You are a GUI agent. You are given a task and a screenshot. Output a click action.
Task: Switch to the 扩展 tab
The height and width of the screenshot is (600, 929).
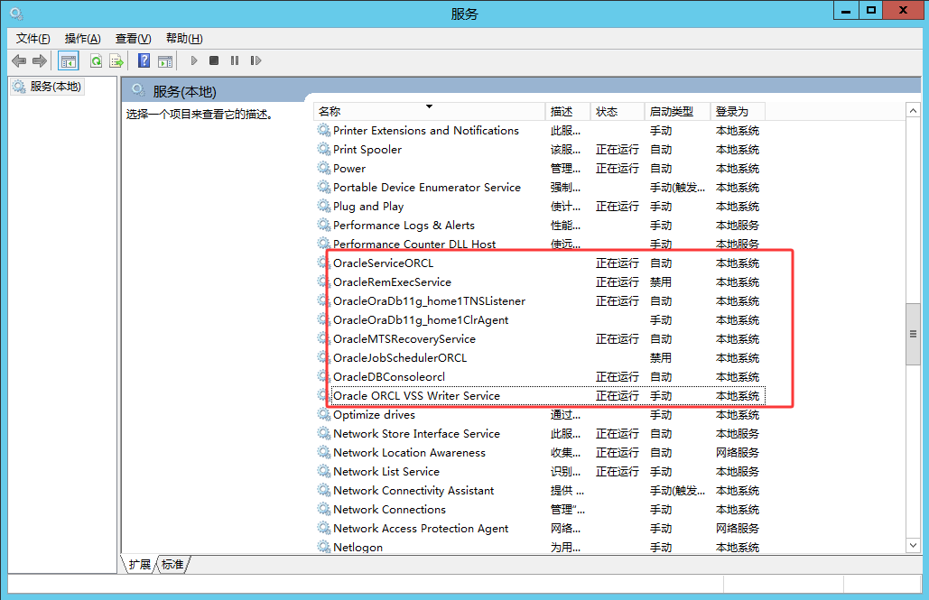coord(140,565)
